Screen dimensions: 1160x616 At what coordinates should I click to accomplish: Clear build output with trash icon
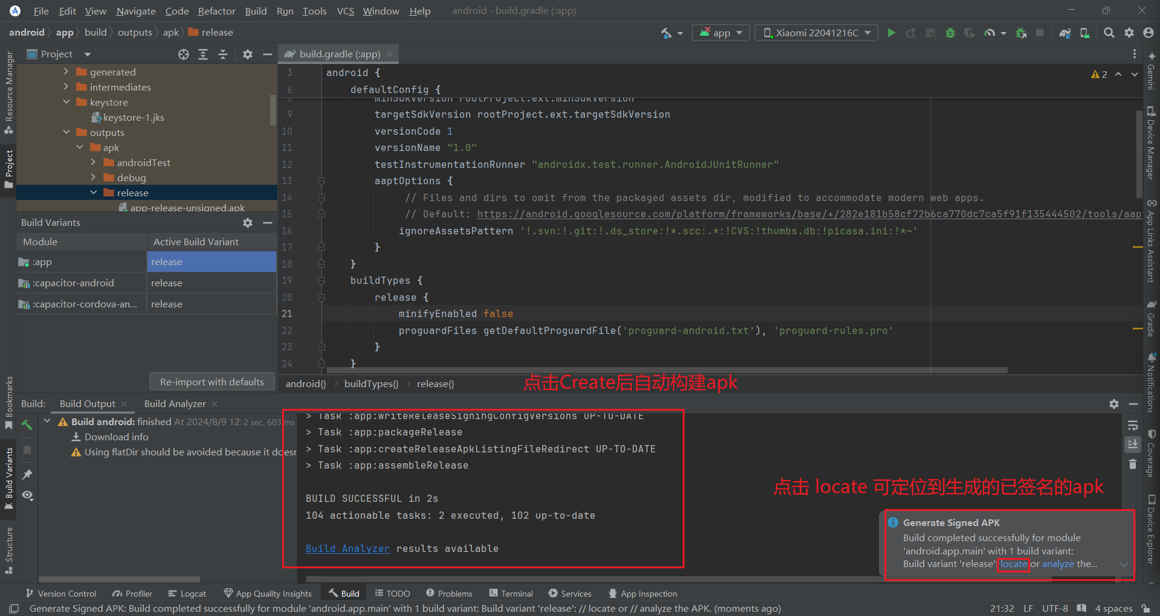(1133, 464)
